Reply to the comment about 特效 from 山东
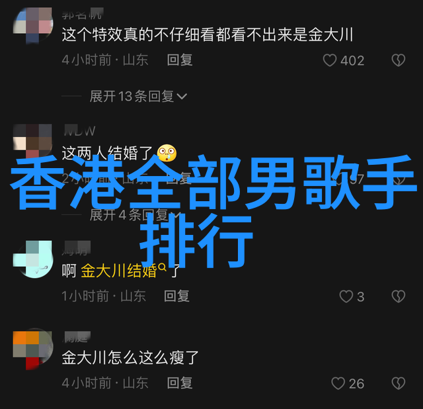The width and height of the screenshot is (423, 409). point(180,60)
